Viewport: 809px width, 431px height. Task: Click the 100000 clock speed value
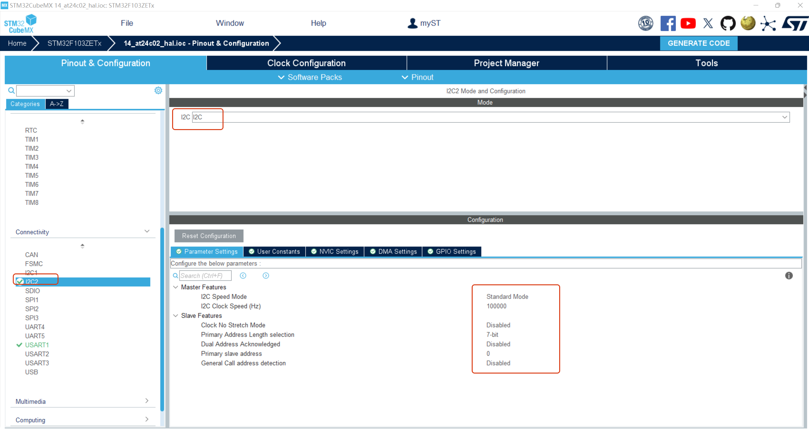coord(496,306)
